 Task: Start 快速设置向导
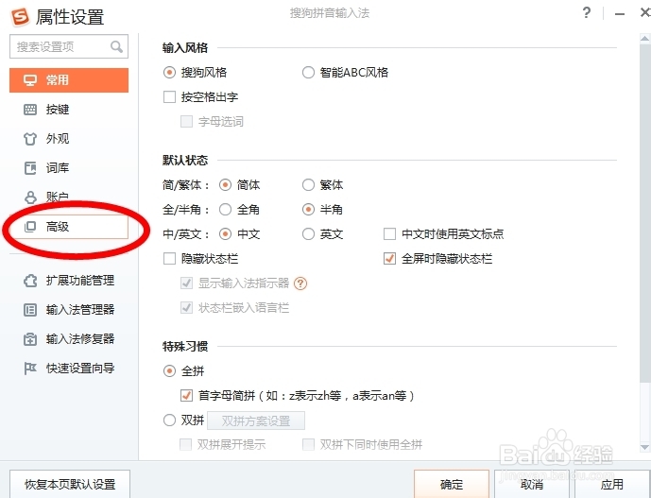pos(69,369)
